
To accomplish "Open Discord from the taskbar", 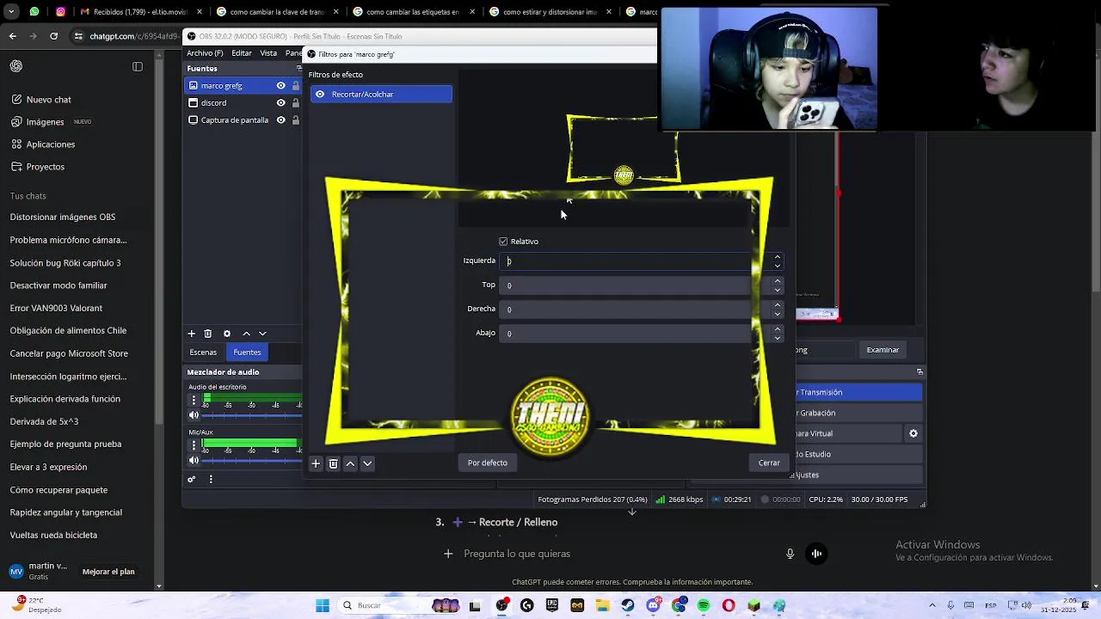I will pyautogui.click(x=655, y=605).
